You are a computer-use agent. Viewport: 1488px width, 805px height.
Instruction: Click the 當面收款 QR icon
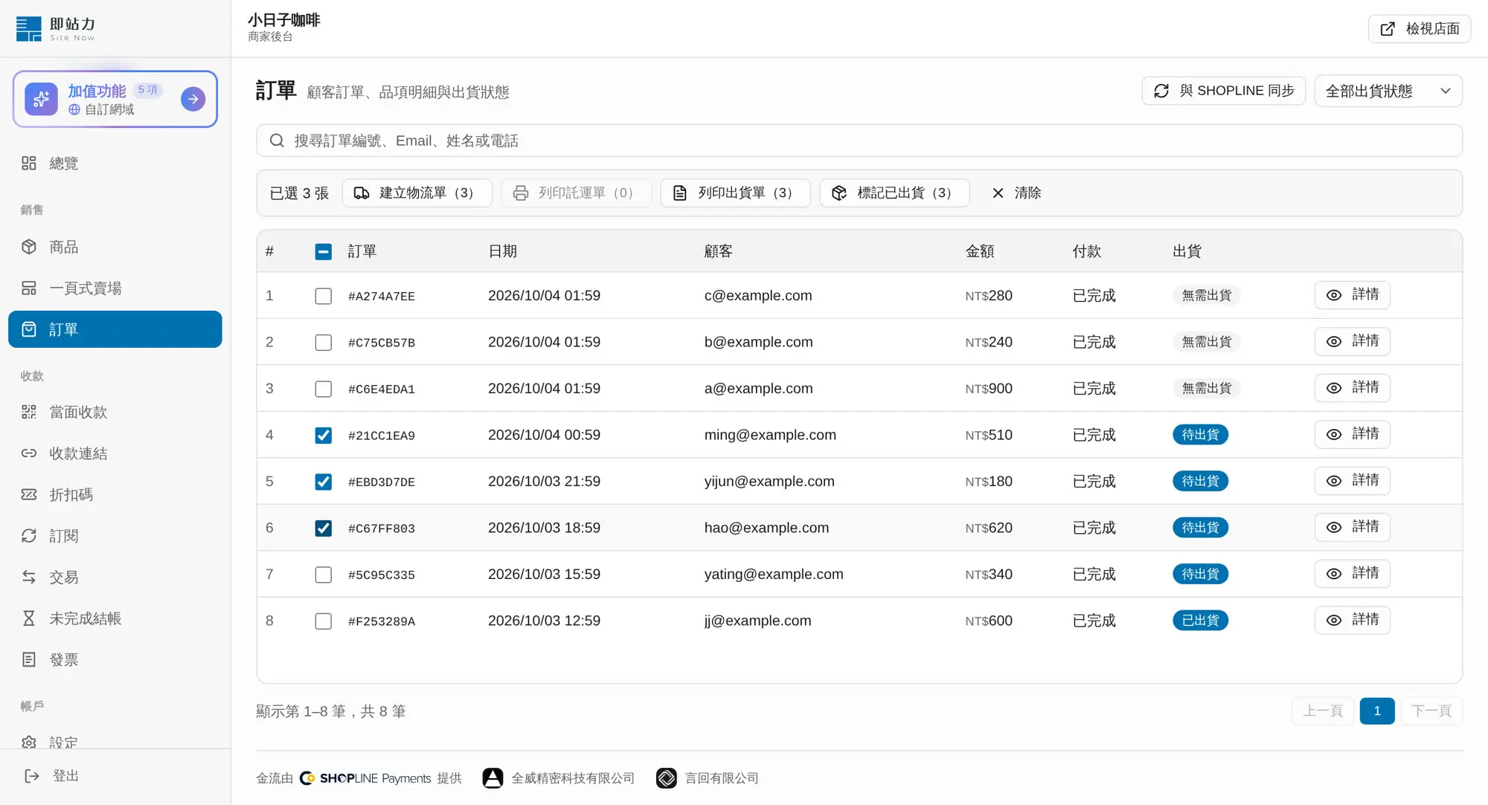coord(29,412)
